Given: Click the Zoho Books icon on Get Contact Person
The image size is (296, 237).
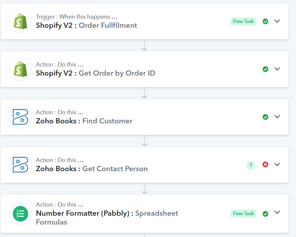Looking at the screenshot, I should tap(20, 165).
